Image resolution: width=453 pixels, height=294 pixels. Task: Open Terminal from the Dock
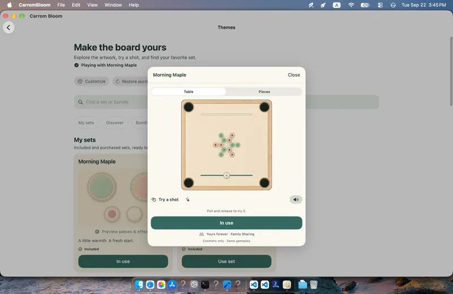click(x=205, y=285)
